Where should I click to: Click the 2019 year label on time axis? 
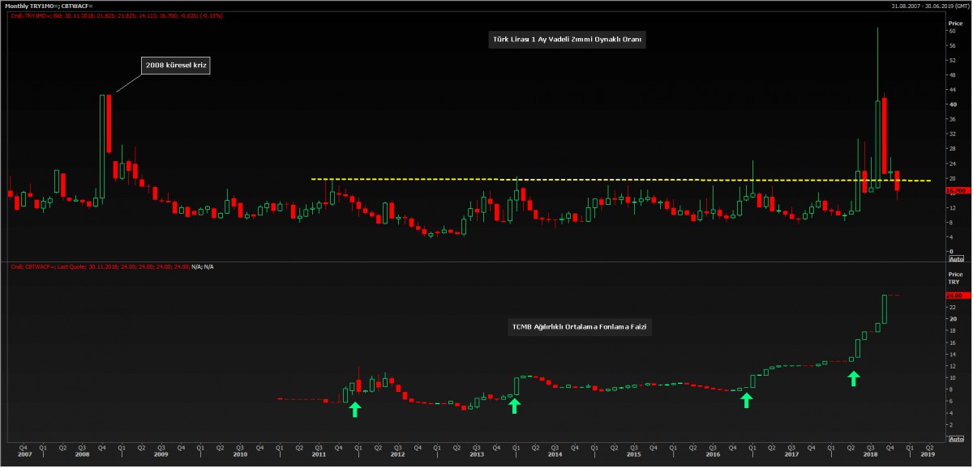[928, 454]
